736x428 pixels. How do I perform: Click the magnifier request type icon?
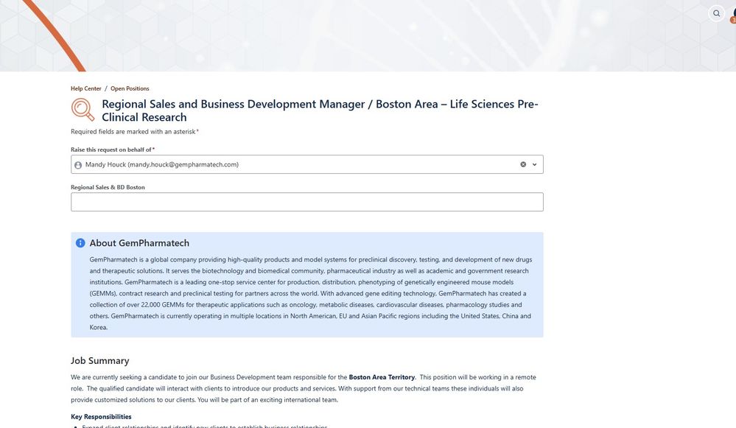83,109
